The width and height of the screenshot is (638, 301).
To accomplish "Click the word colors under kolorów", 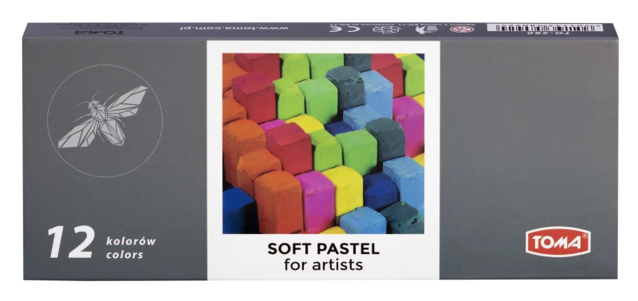I will [124, 255].
